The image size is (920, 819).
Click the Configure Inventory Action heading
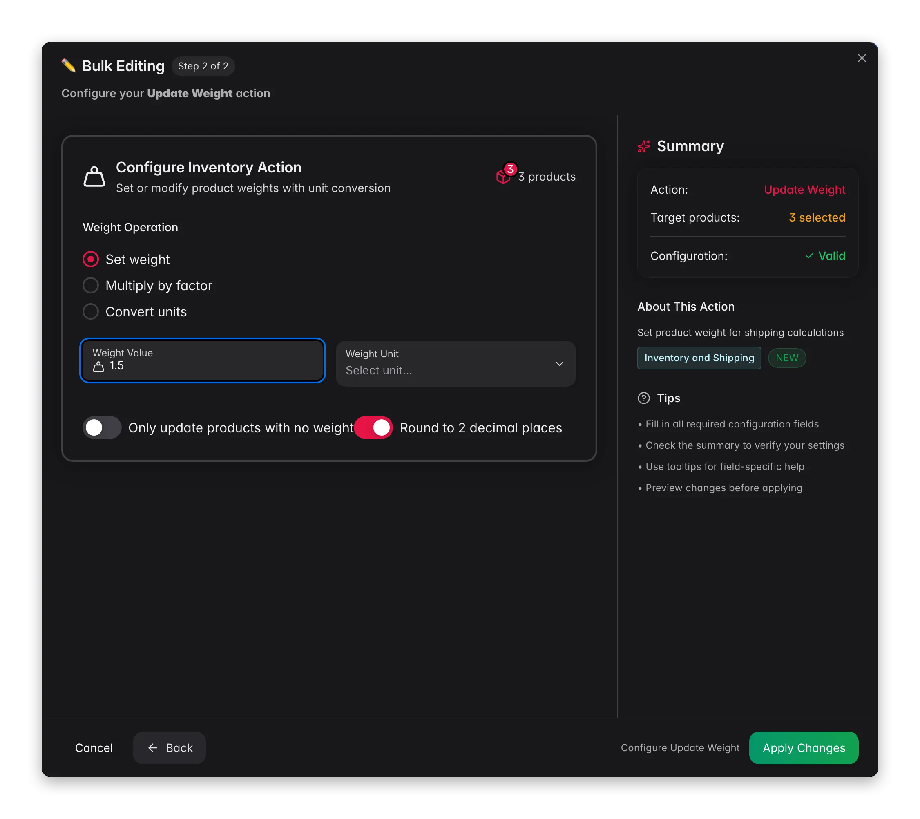click(x=209, y=168)
